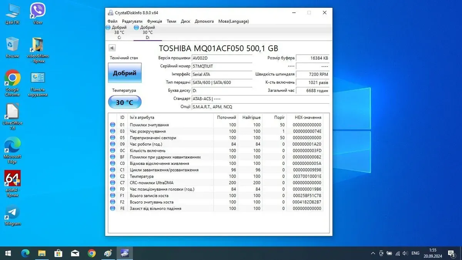462x260 pixels.
Task: Open LibreOffice 7.6 desktop icon
Action: tap(12, 114)
